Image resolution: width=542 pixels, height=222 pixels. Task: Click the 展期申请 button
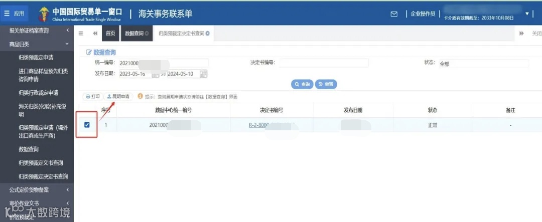[118, 97]
